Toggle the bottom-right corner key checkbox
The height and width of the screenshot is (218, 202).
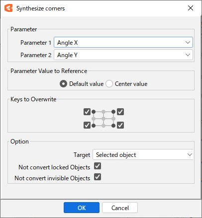(120, 125)
